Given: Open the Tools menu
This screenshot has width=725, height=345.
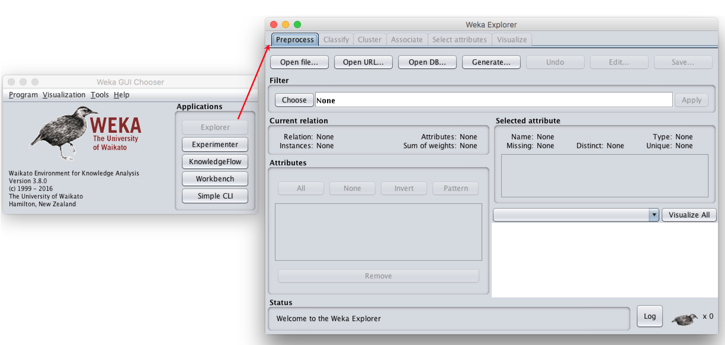Looking at the screenshot, I should point(100,95).
